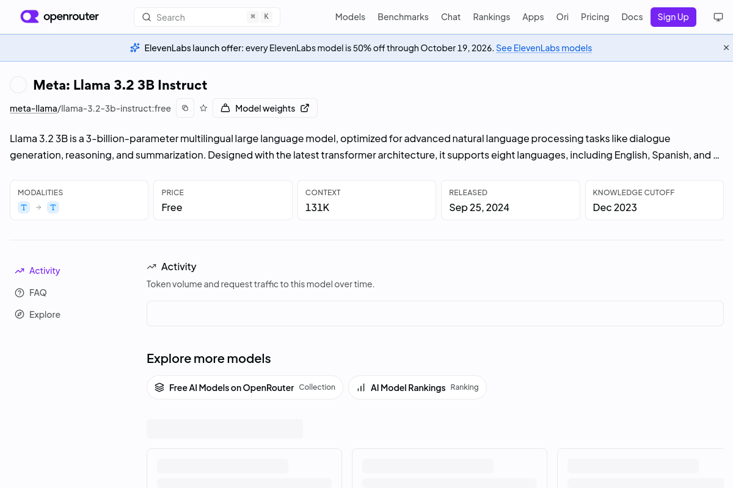
Task: Click the model avatar circle beside the title
Action: coord(18,85)
